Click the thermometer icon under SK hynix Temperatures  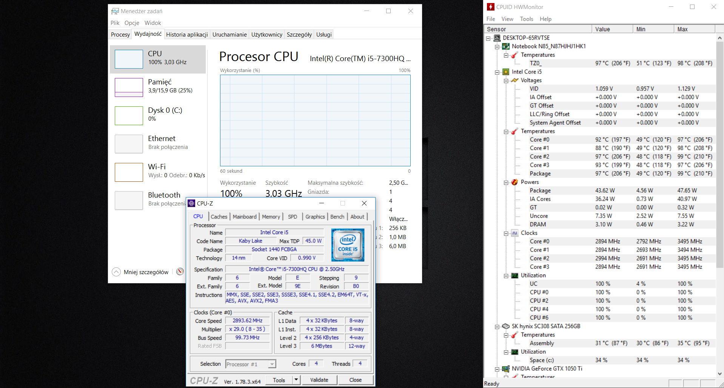pyautogui.click(x=515, y=335)
